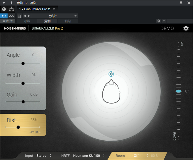The width and height of the screenshot is (193, 160).
Task: Open the preset file document icon
Action: point(19,16)
